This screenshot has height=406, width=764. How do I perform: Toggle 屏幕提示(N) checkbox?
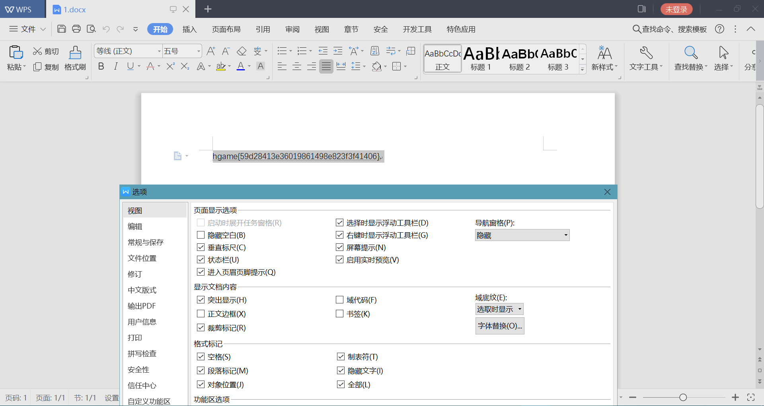[340, 247]
